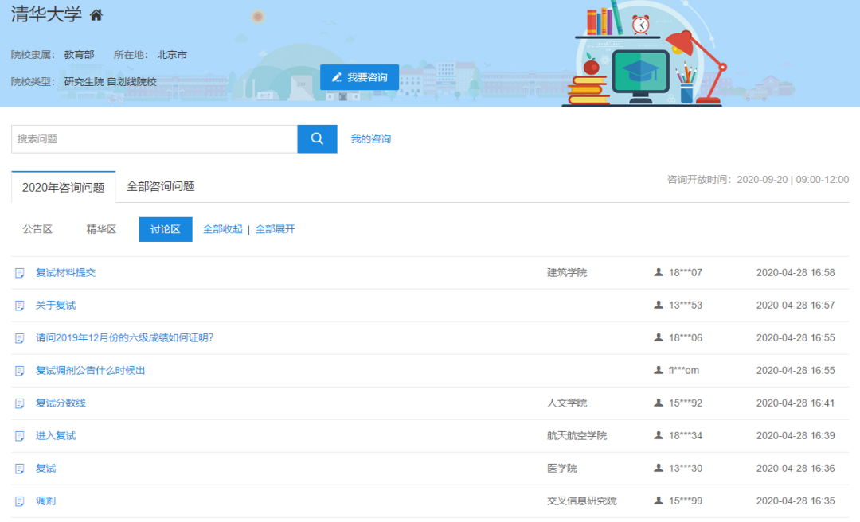Screen dimensions: 860x522
Task: Collapse all questions with 全部收起
Action: coord(222,229)
